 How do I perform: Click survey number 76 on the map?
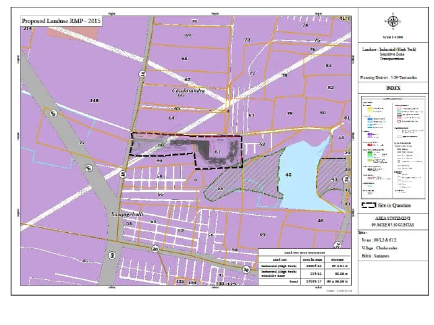312,49
